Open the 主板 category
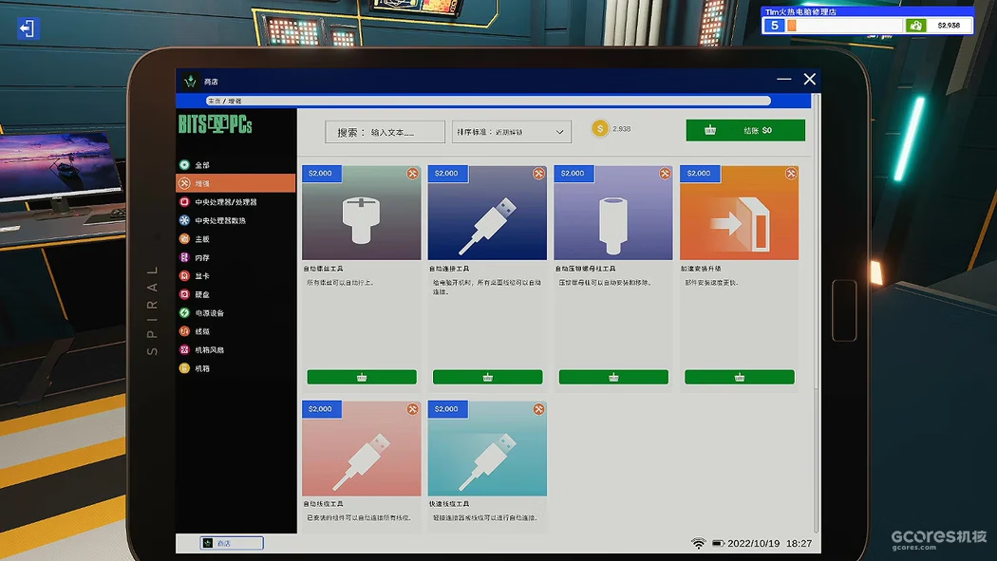997x561 pixels. 202,239
